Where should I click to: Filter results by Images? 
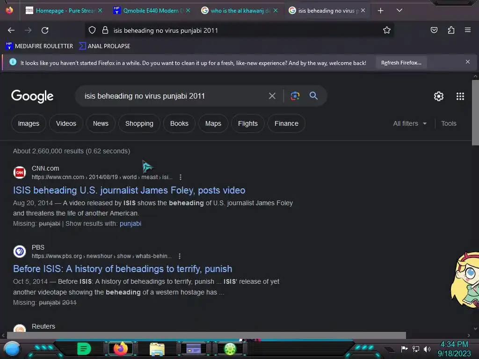tap(29, 123)
